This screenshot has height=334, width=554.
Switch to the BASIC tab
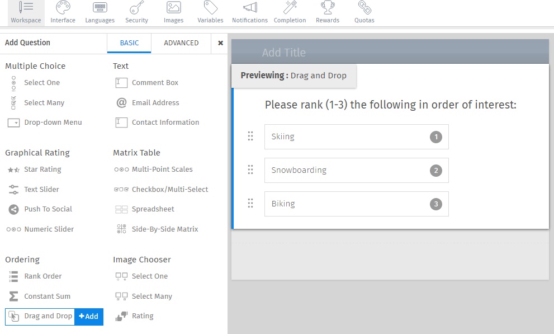tap(129, 43)
